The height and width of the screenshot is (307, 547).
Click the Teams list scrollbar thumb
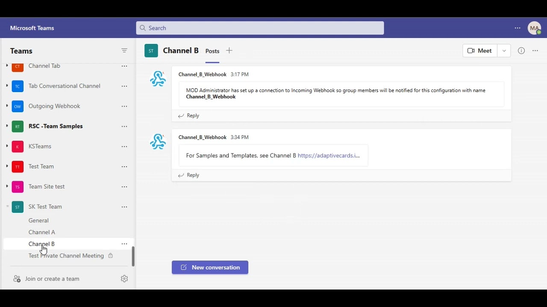133,256
